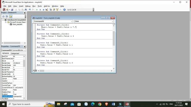191x107 pixels.
Task: Switch to Categorized properties tab
Action: (x=15, y=53)
